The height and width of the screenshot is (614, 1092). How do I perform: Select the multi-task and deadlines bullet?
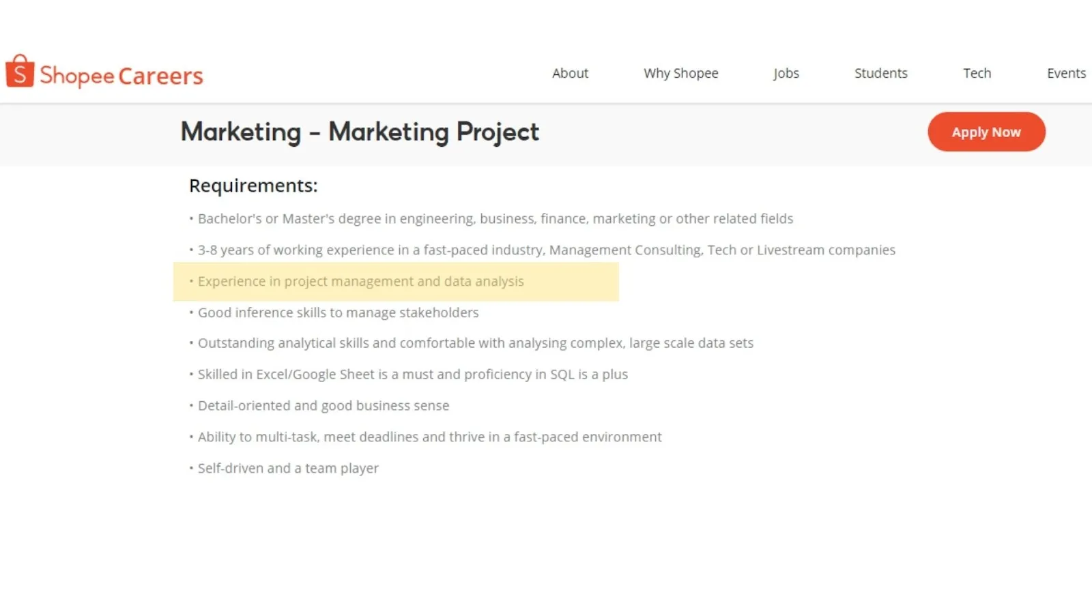point(429,437)
